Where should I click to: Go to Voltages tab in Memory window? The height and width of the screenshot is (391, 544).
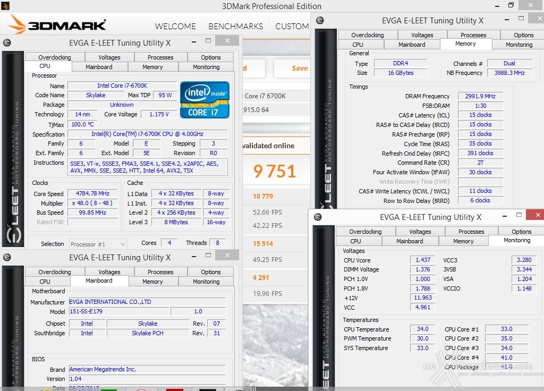[x=422, y=35]
